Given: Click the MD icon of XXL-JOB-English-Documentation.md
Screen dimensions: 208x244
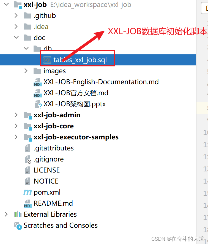Looking at the screenshot, I should [37, 82].
